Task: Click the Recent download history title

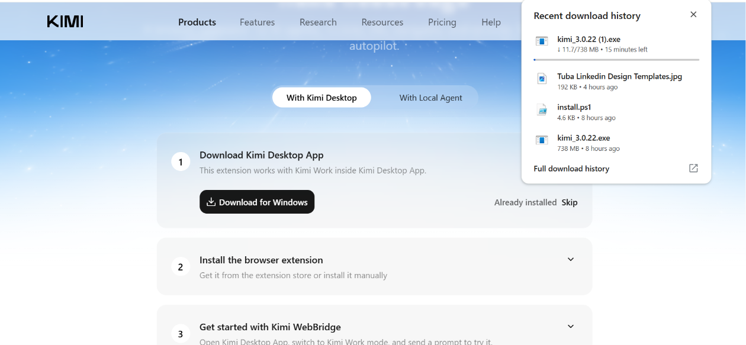Action: 587,16
